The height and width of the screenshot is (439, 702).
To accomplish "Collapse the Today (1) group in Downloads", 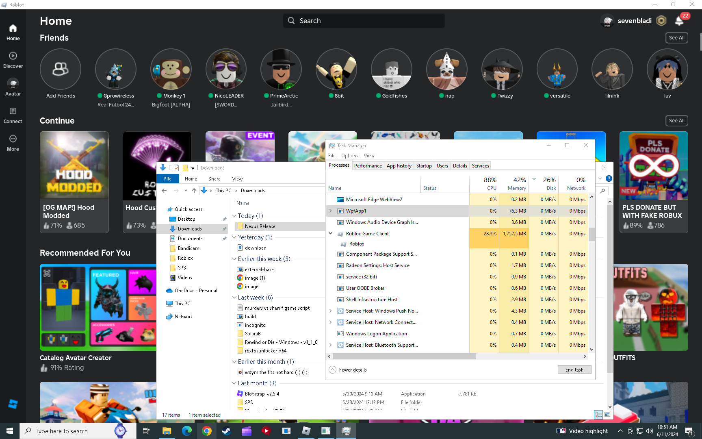I will 234,216.
